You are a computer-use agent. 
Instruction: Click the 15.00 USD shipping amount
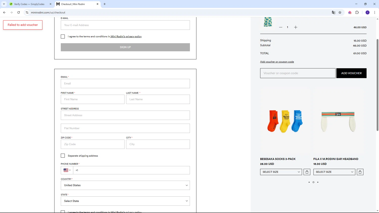pyautogui.click(x=360, y=41)
